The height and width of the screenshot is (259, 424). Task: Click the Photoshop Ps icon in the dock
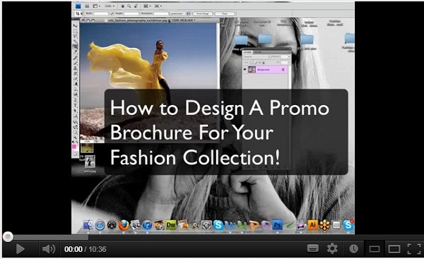pyautogui.click(x=277, y=224)
